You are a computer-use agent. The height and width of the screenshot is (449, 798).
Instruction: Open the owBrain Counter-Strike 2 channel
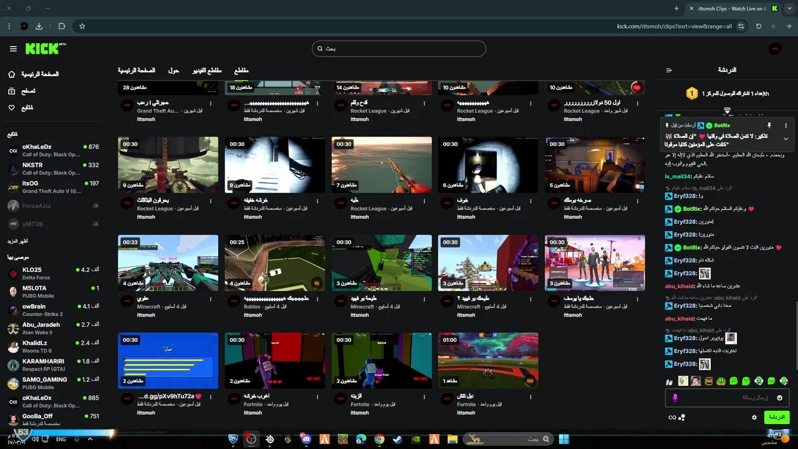(x=53, y=310)
